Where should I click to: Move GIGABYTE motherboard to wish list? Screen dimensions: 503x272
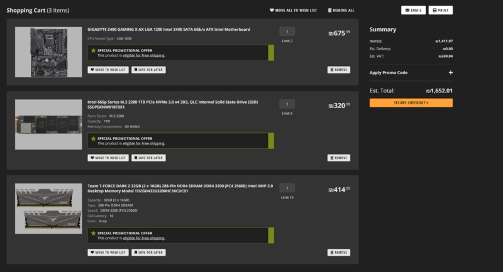(x=108, y=70)
